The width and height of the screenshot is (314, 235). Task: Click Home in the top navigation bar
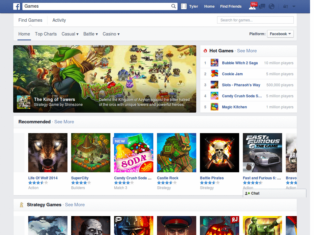[x=209, y=6]
